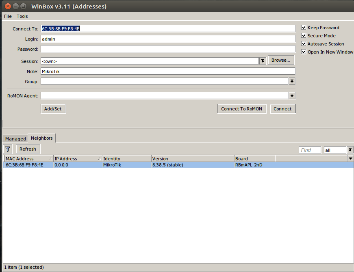This screenshot has width=354, height=272.
Task: Refresh the neighbors list
Action: [28, 149]
